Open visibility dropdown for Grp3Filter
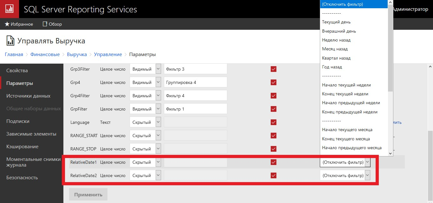The image size is (433, 203). [x=145, y=69]
